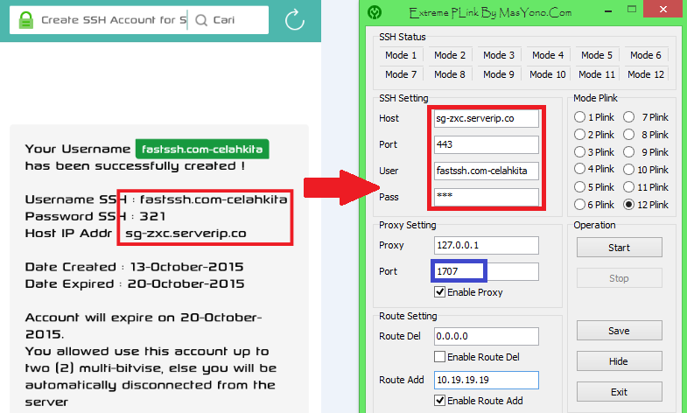Click the Password SSH value 321
The width and height of the screenshot is (687, 413).
[x=152, y=216]
